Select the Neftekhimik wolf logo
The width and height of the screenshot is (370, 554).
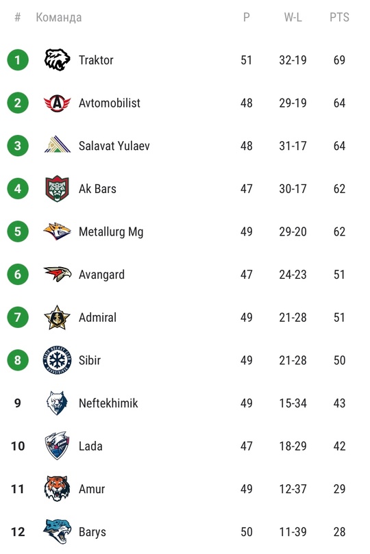[x=57, y=403]
